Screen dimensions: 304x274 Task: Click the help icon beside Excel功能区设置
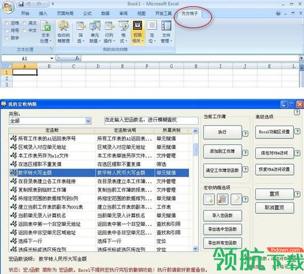pyautogui.click(x=297, y=131)
